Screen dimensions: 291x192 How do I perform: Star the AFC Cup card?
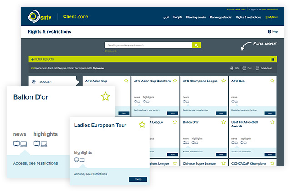tap(272, 81)
